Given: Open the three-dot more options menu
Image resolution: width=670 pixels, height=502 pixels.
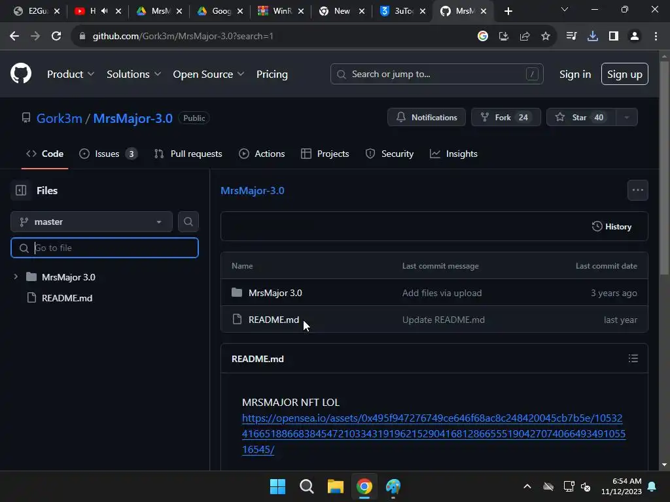Looking at the screenshot, I should (637, 190).
